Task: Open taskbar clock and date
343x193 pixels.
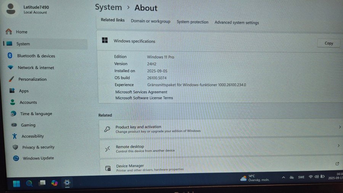Action: (x=335, y=176)
